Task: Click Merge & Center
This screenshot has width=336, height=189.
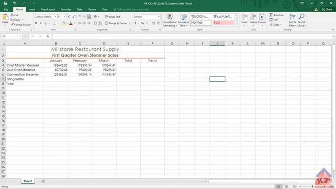Action: 116,23
